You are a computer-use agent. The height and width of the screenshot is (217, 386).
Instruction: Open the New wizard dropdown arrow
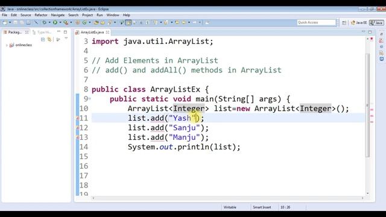[10, 22]
